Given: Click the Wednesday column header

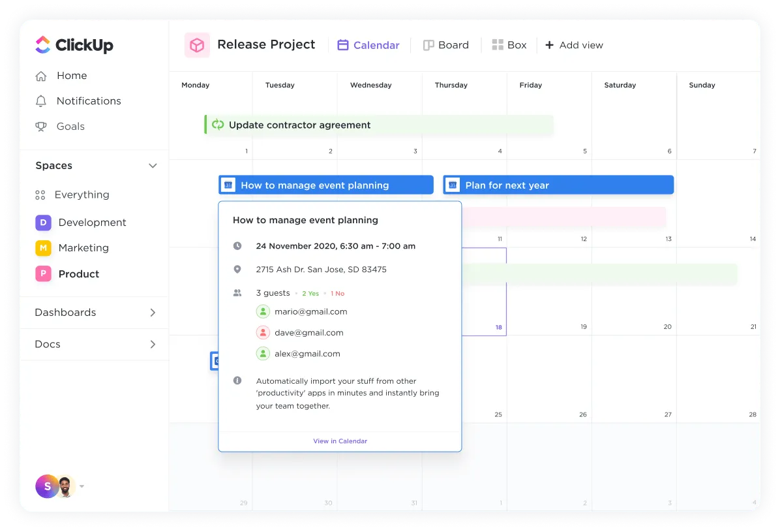Looking at the screenshot, I should pos(371,85).
